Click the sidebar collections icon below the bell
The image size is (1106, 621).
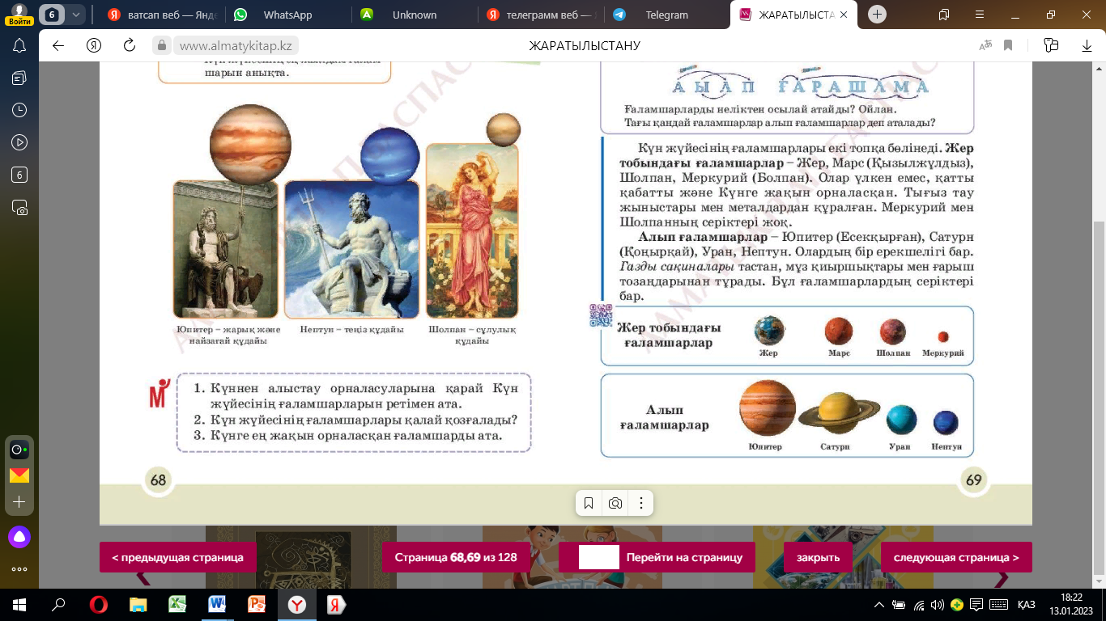pyautogui.click(x=19, y=78)
